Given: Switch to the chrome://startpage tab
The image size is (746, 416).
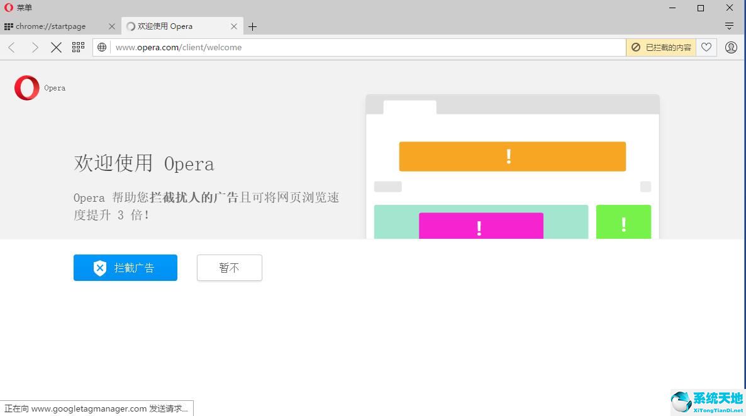Looking at the screenshot, I should 50,26.
